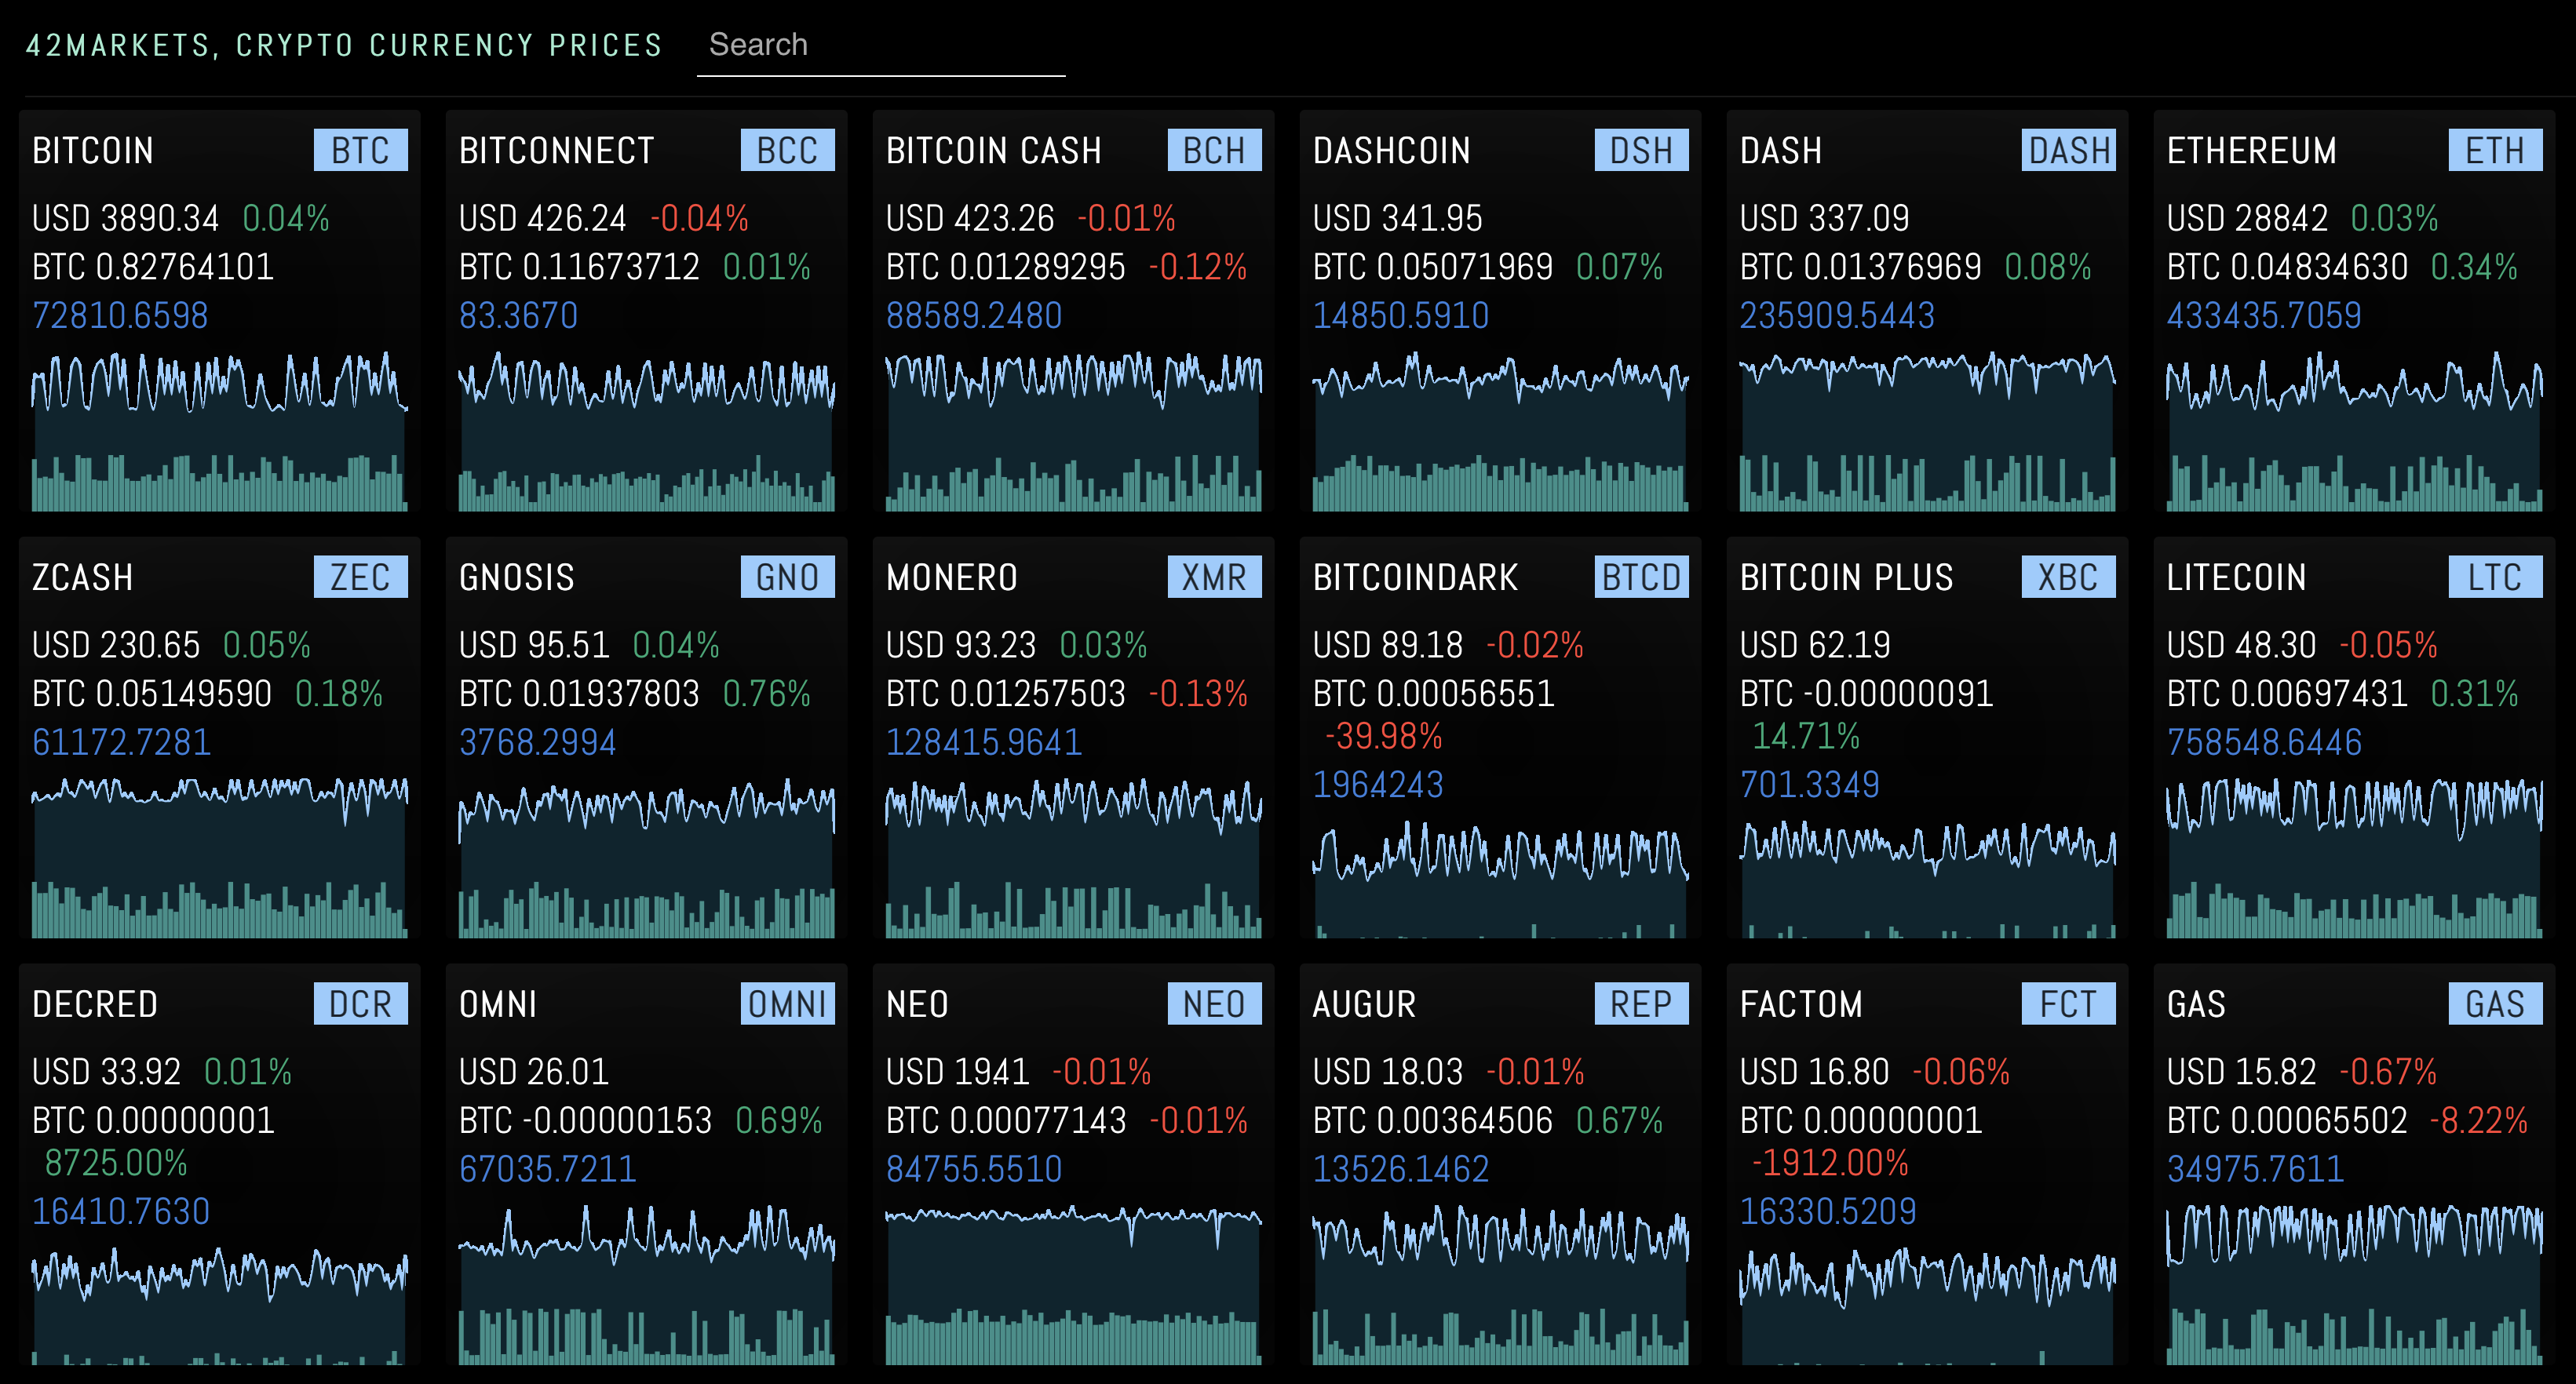Open the BITCOIN card heading
The image size is (2576, 1384).
tap(93, 151)
